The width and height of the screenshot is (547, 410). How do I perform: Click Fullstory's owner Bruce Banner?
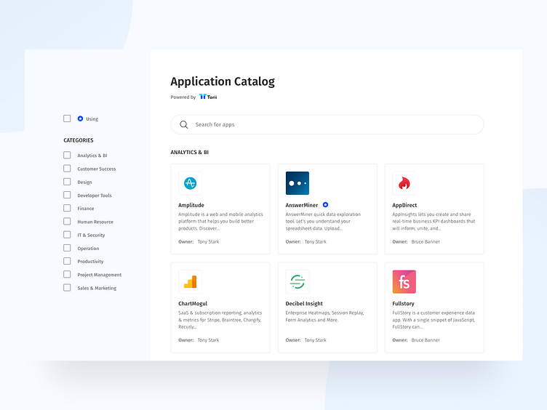(x=426, y=340)
